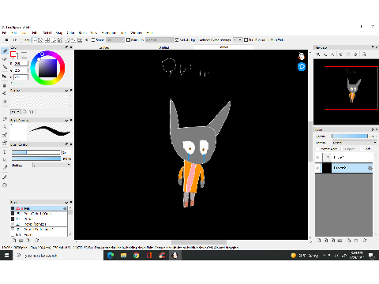Toggle the Protect Alpha checkbox in Layer panel
Image resolution: width=379 pixels, height=284 pixels.
coord(317,149)
